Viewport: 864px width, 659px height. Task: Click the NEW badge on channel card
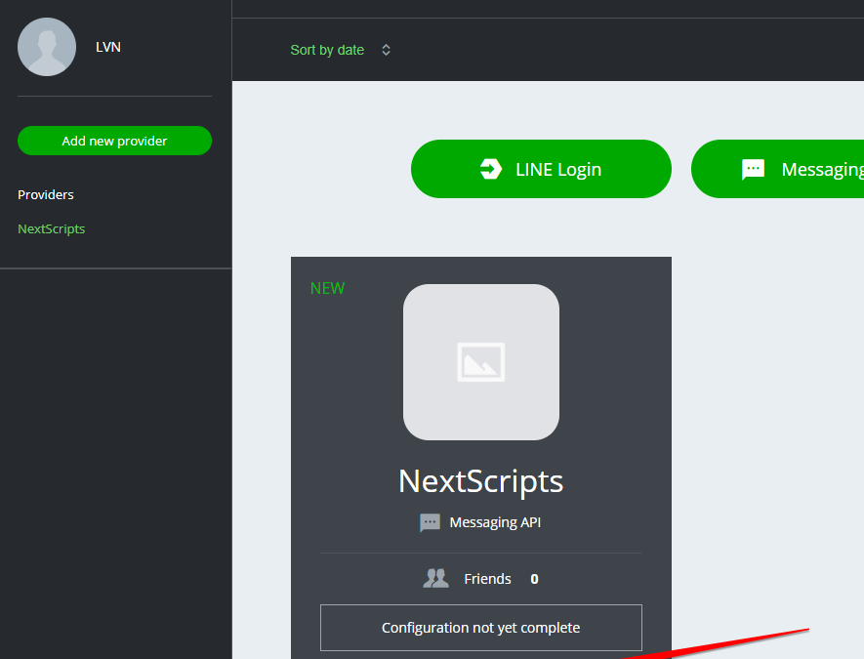tap(327, 288)
